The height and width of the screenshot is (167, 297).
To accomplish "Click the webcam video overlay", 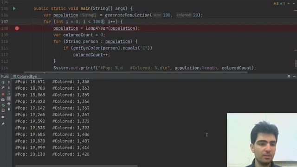I will pyautogui.click(x=262, y=140).
